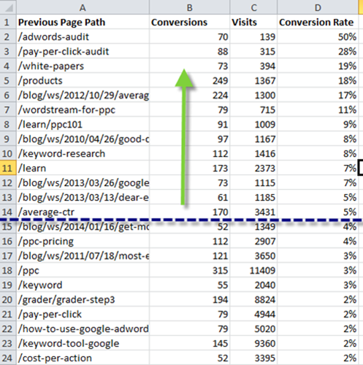Select the /learn cell in row 11
The image size is (363, 365).
(x=83, y=168)
